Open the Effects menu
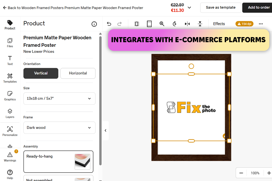The height and width of the screenshot is (181, 272). (219, 24)
